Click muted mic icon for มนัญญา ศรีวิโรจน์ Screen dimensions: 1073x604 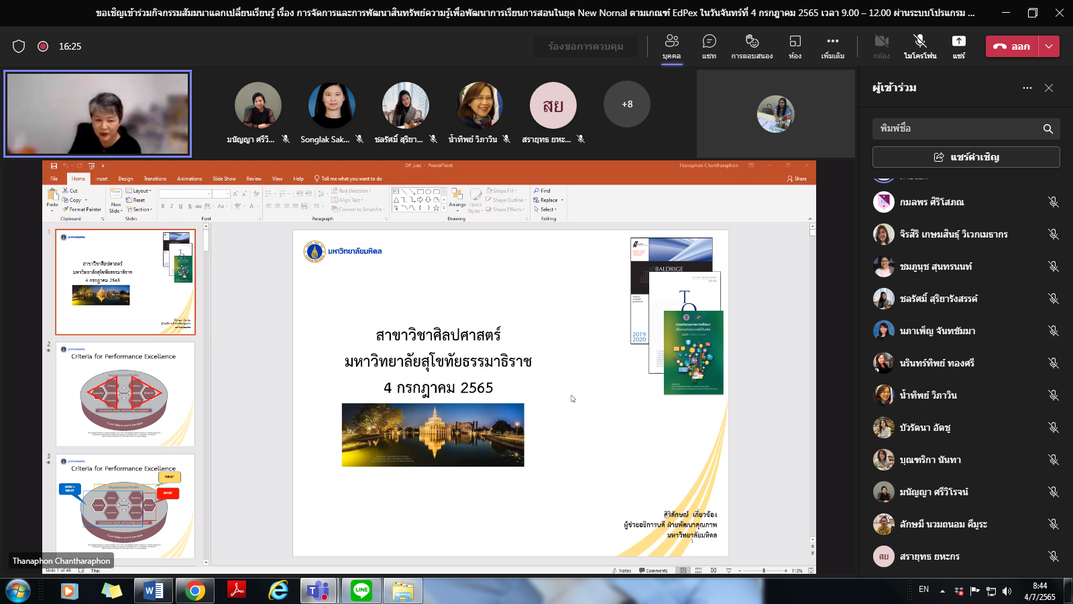click(x=1054, y=492)
